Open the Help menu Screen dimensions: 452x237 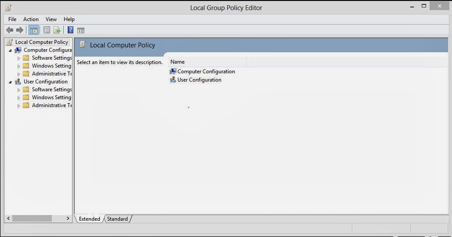click(69, 19)
